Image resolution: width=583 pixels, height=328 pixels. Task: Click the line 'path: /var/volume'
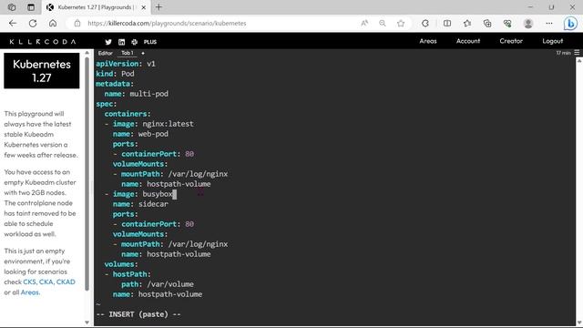(x=158, y=284)
